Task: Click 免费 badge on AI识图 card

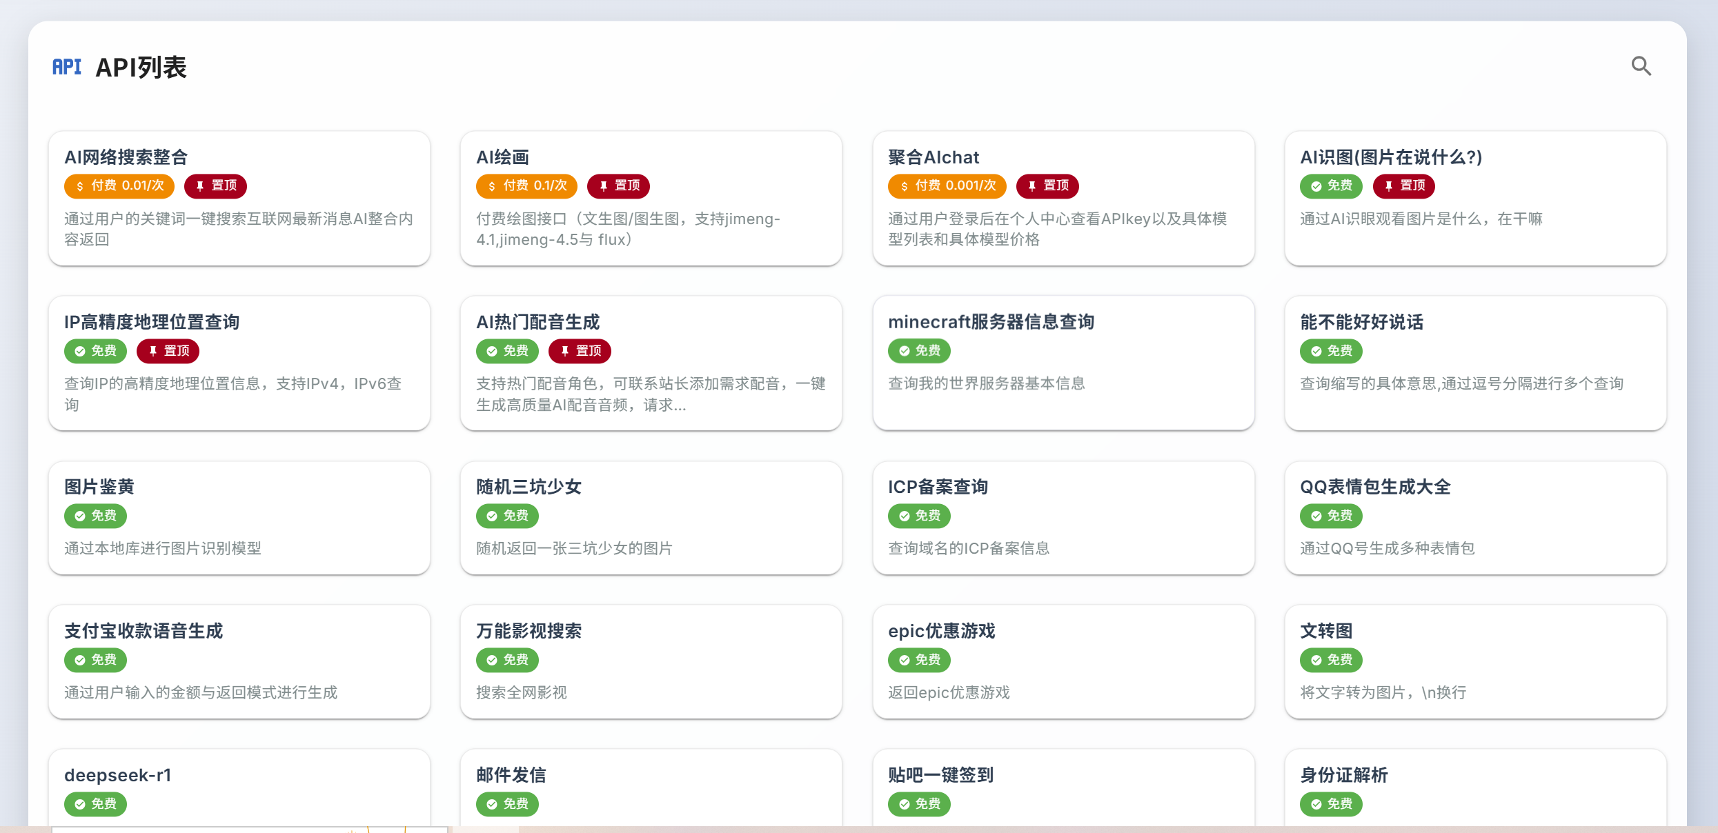Action: 1331,185
